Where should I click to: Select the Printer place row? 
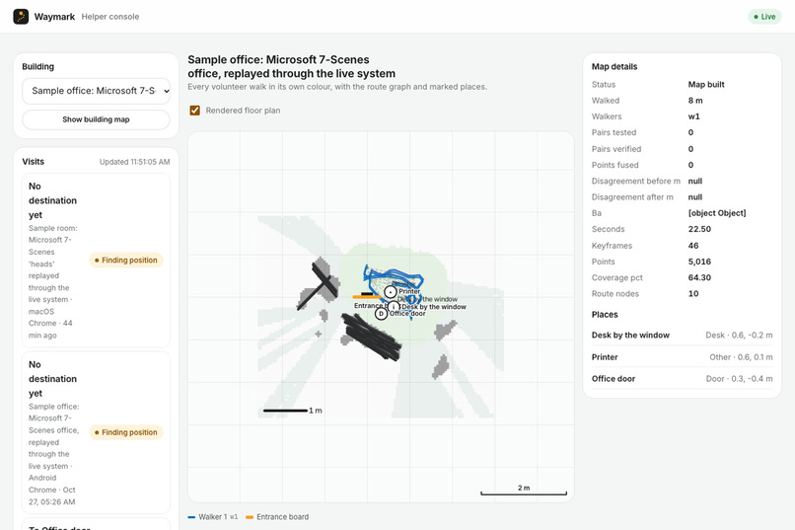point(682,357)
